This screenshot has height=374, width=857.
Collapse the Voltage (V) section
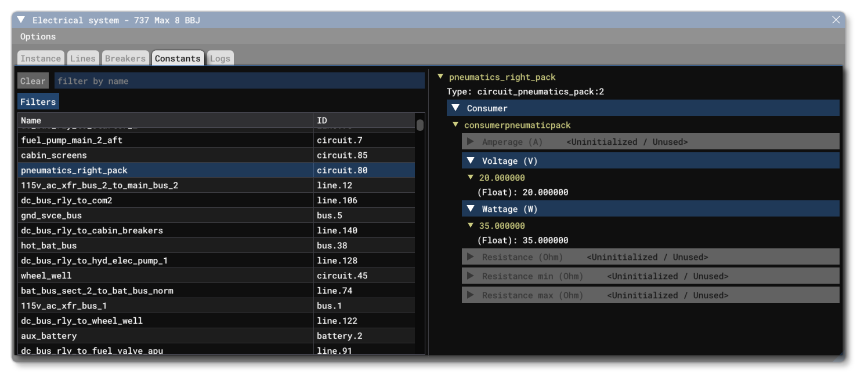pos(471,161)
